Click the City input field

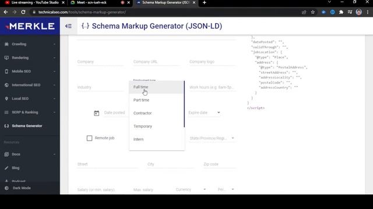coord(170,164)
